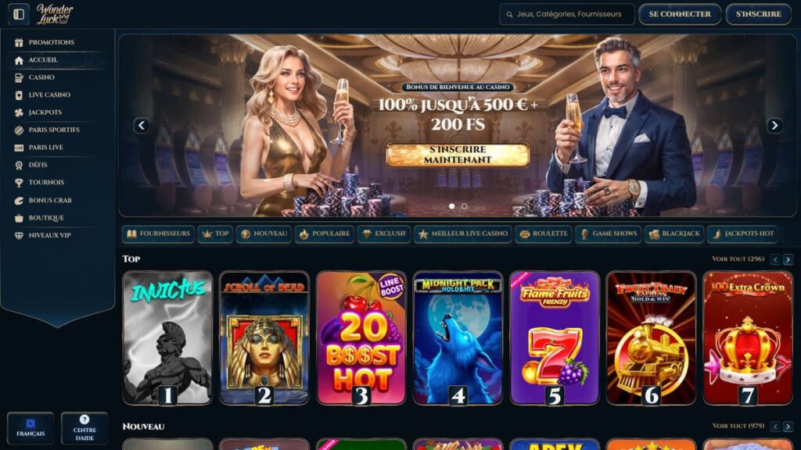This screenshot has height=450, width=801.
Task: Select the Roulette category tab
Action: click(x=544, y=234)
